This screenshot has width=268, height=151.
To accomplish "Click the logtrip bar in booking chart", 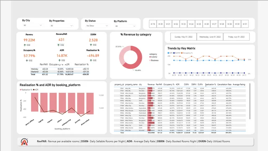I will tap(44, 102).
